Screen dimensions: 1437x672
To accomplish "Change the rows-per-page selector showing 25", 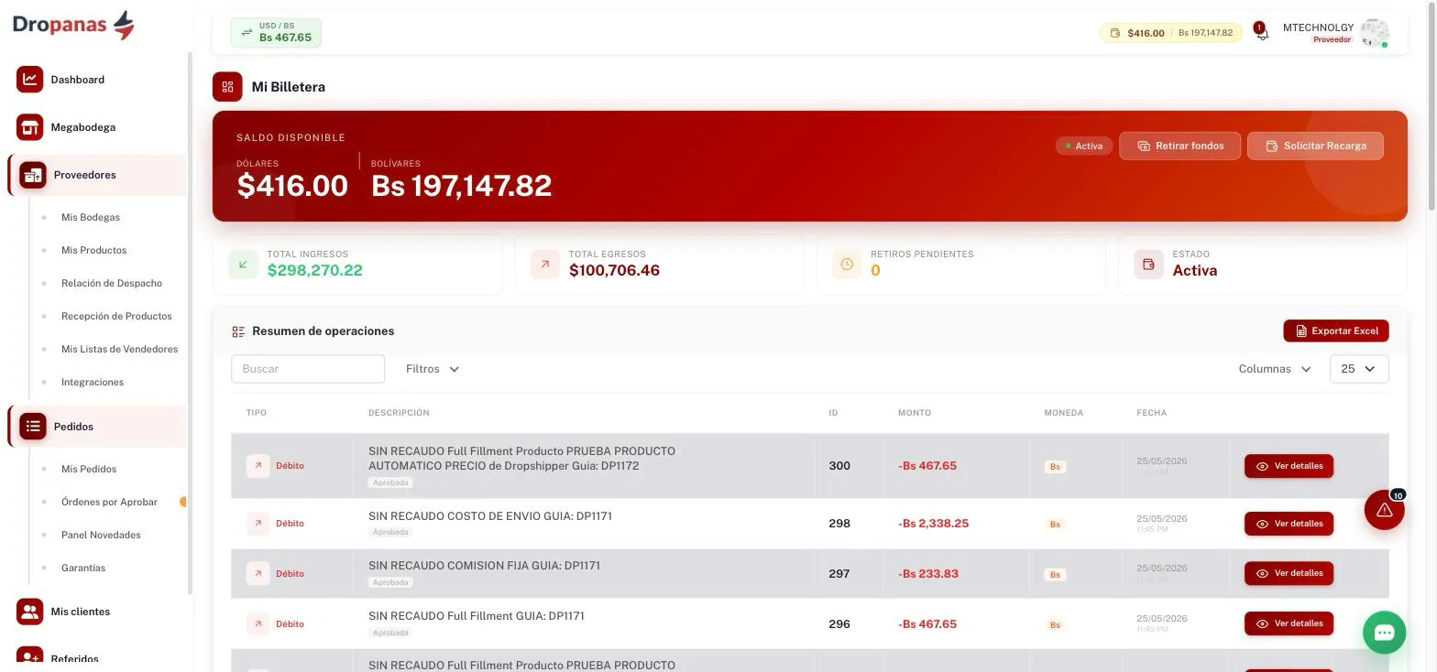I will [x=1359, y=369].
